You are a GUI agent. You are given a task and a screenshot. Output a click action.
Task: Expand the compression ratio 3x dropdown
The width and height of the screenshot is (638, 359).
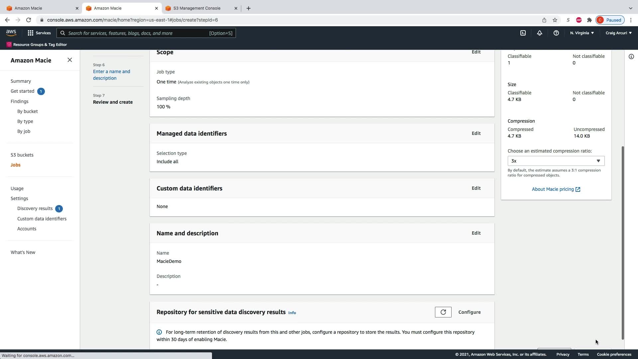556,161
